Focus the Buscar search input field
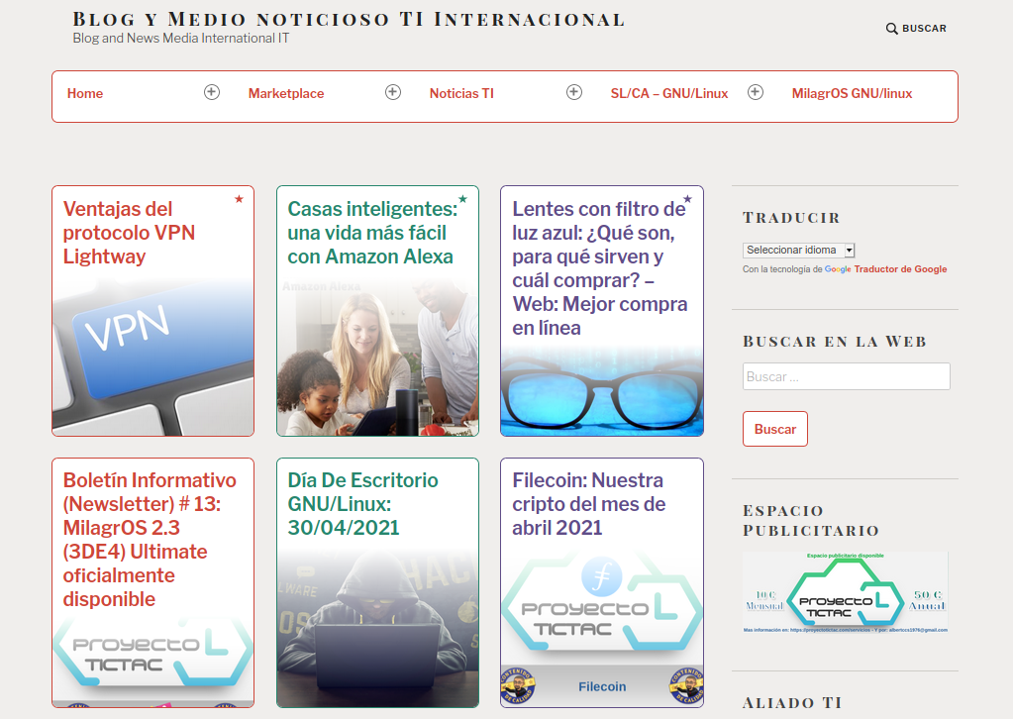Image resolution: width=1013 pixels, height=719 pixels. (x=846, y=376)
